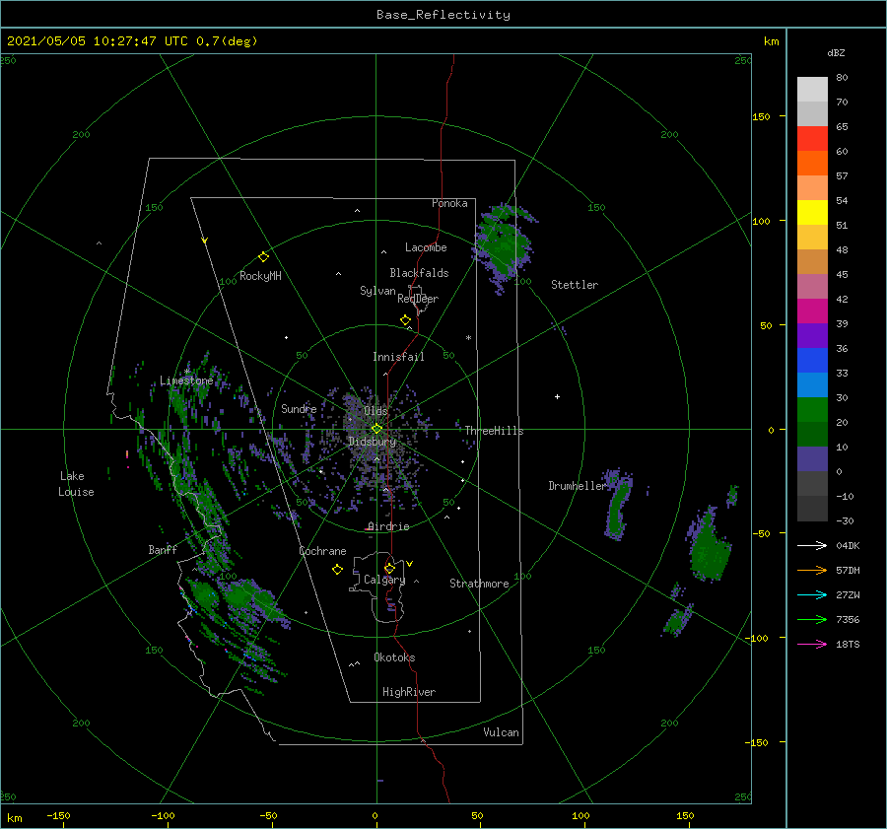Click the white plus marker east of ThreeHills

point(557,396)
